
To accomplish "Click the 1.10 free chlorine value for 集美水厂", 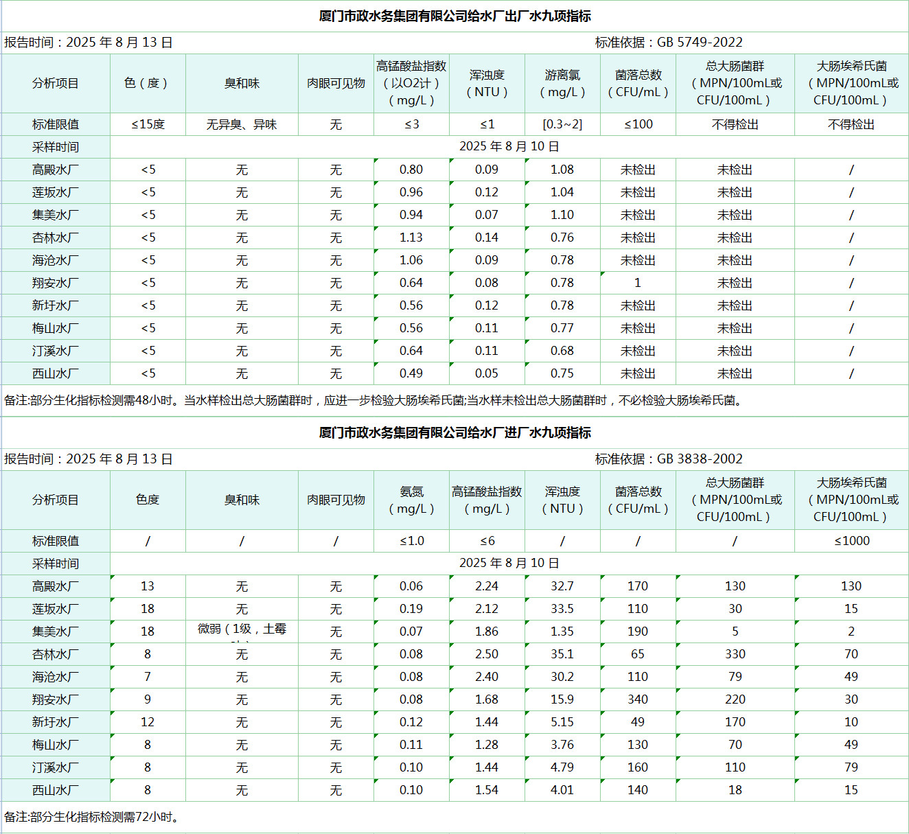I will [562, 215].
